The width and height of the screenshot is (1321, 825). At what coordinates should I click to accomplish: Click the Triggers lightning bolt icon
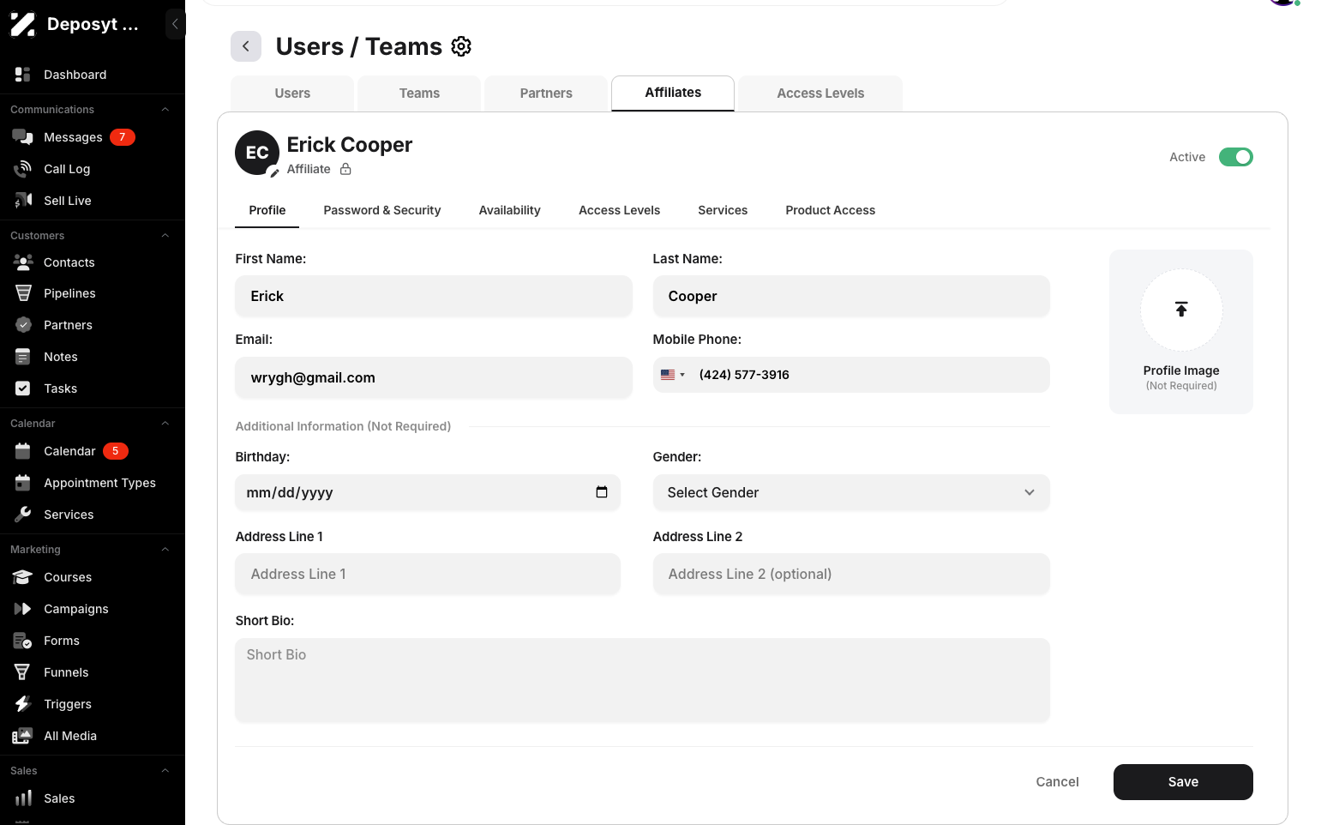tap(23, 704)
